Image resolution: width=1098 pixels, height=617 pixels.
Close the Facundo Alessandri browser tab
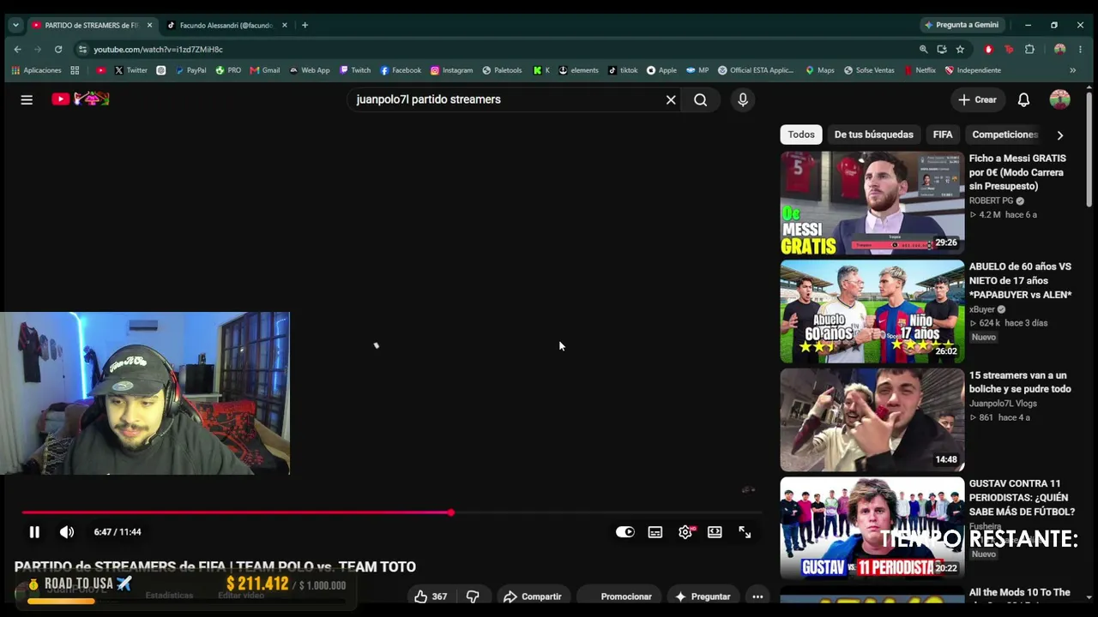coord(285,25)
